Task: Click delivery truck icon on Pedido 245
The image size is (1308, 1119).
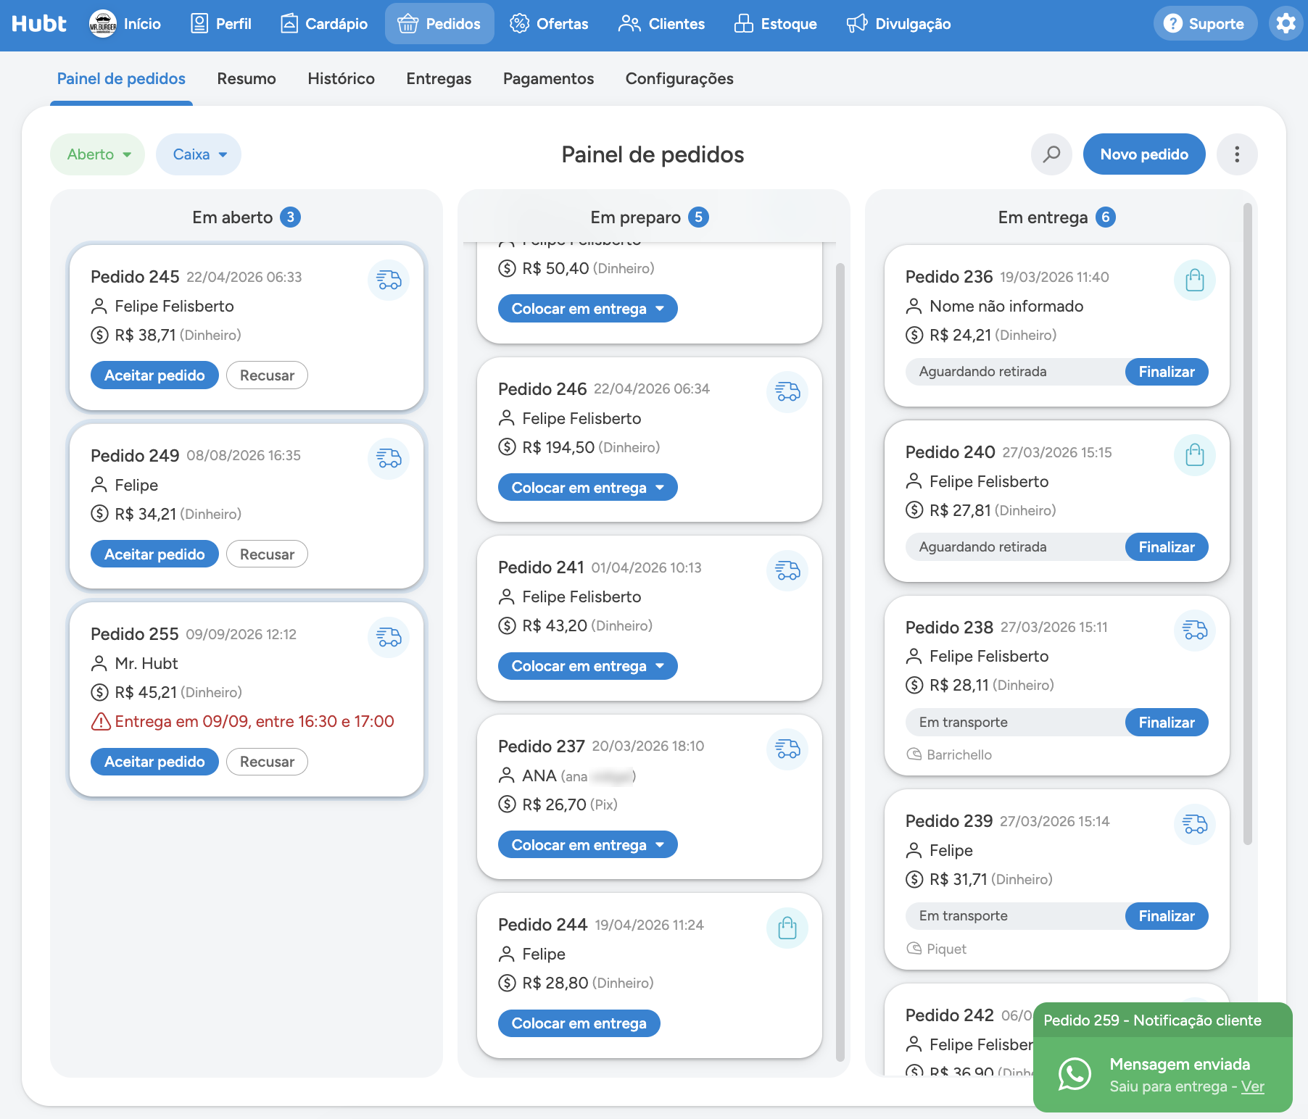Action: coord(389,280)
